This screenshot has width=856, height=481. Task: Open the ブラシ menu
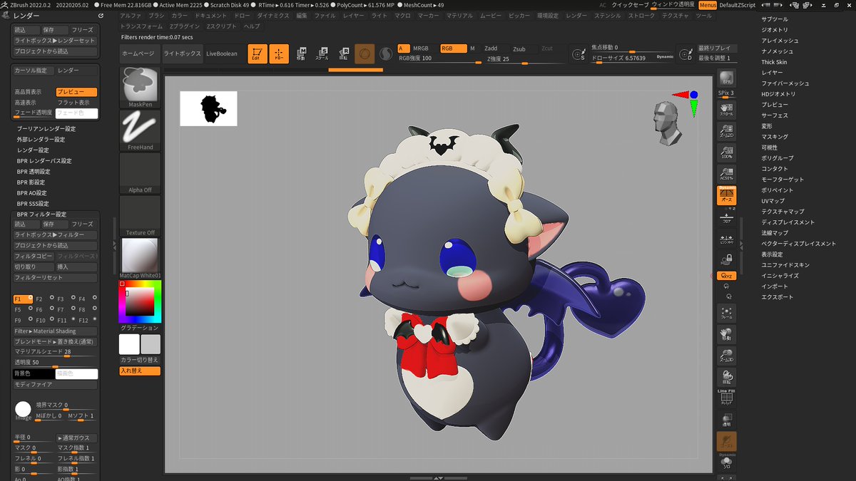156,15
